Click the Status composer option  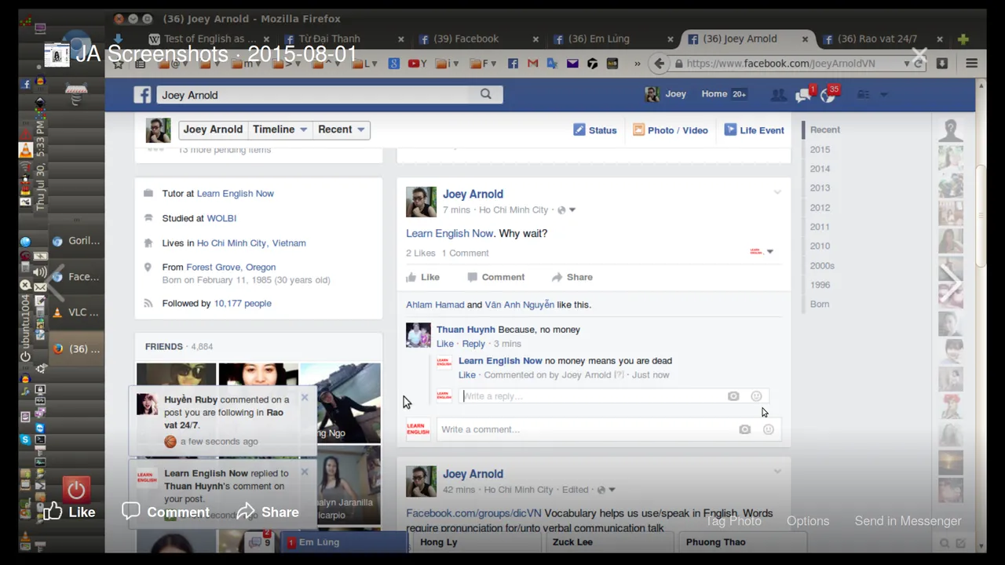pyautogui.click(x=595, y=130)
